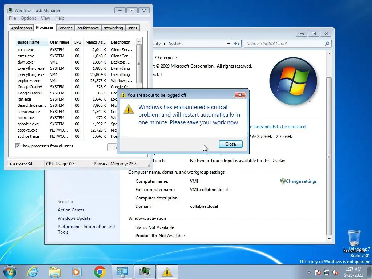This screenshot has height=279, width=372.
Task: Open address bar history dropdown arrow
Action: point(229,44)
